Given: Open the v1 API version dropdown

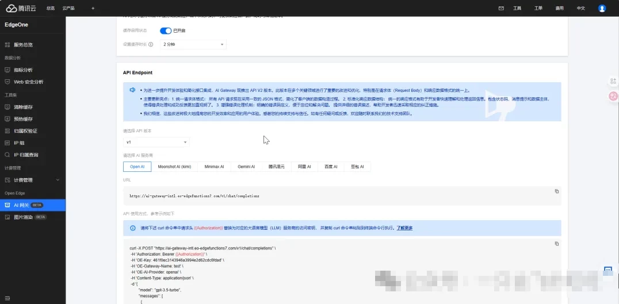Looking at the screenshot, I should point(156,142).
